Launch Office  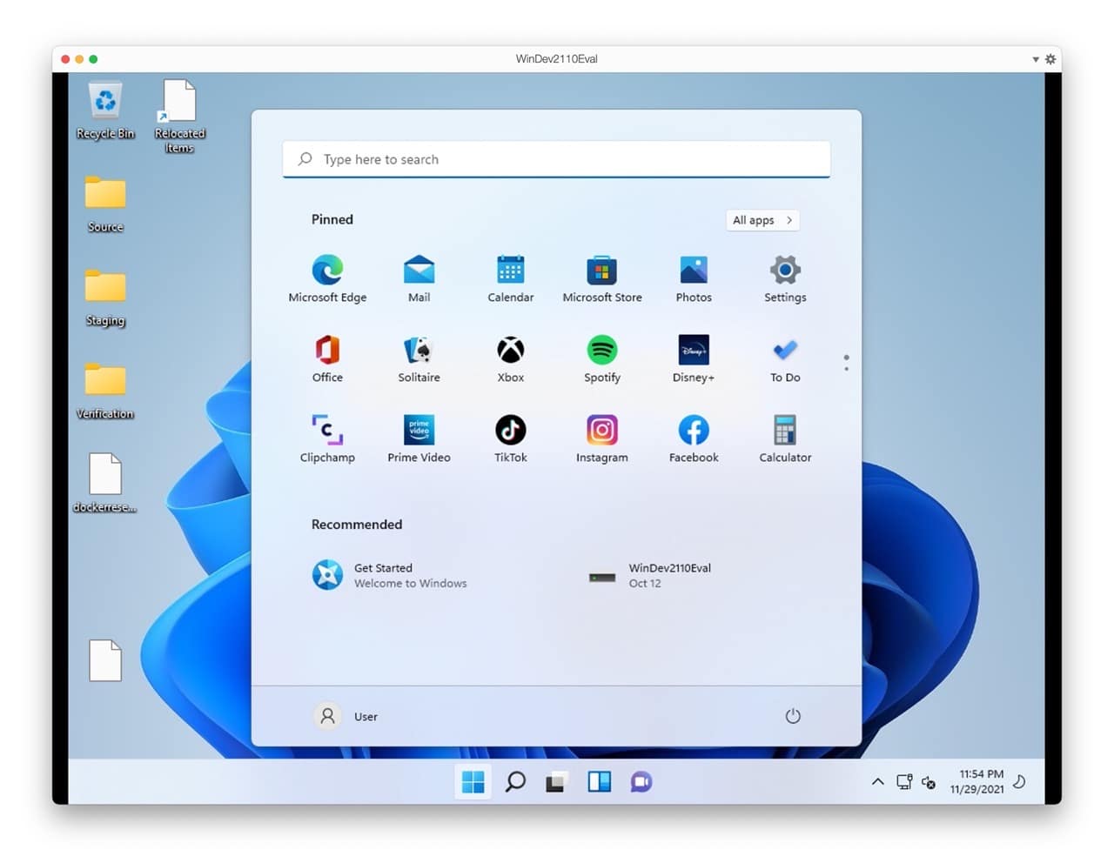click(327, 358)
